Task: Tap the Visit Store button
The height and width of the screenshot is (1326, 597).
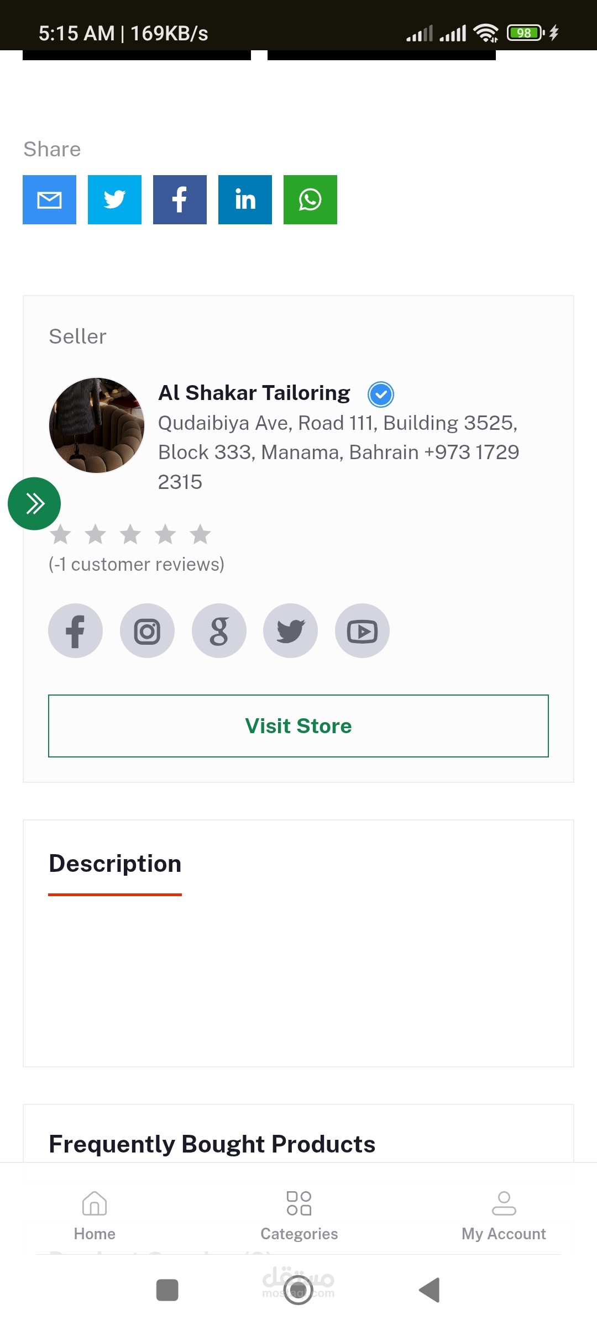Action: (x=298, y=726)
